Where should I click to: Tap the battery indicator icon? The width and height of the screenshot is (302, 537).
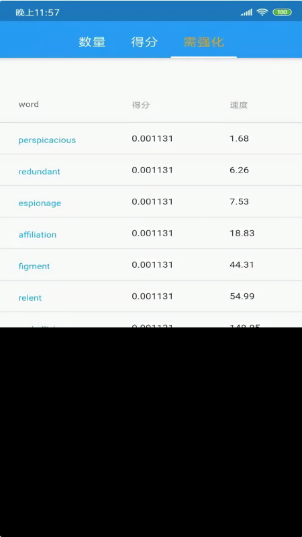click(x=282, y=12)
